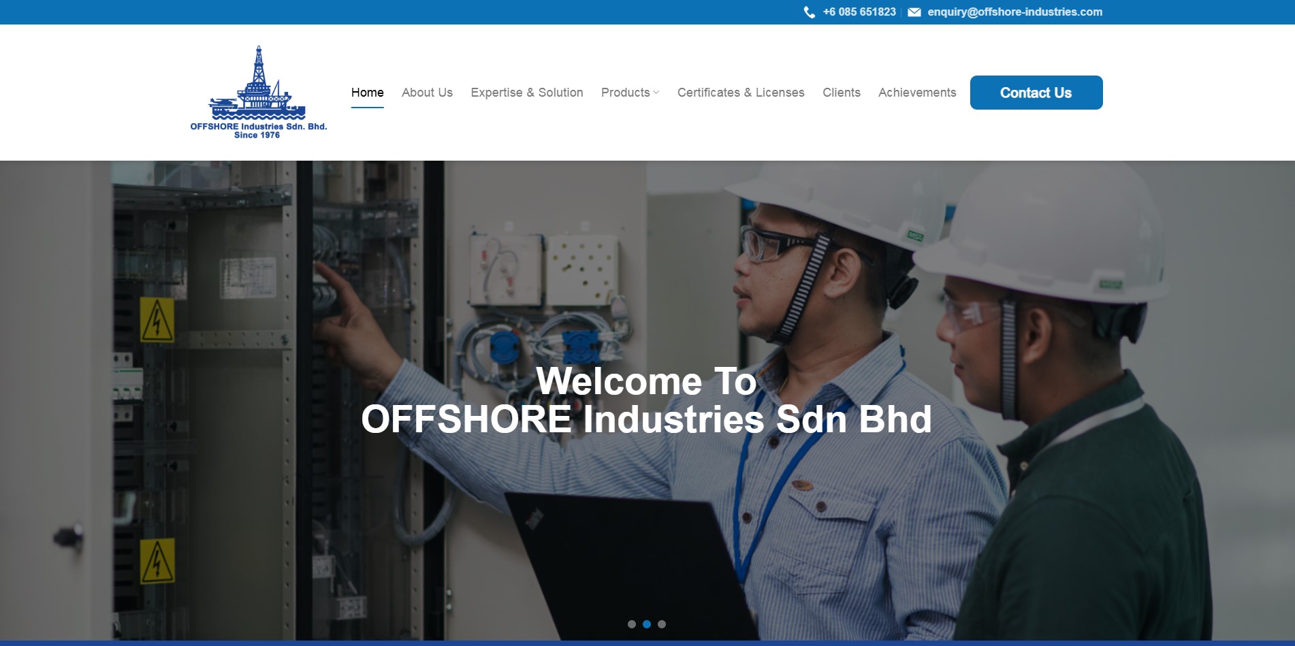The image size is (1295, 646).
Task: Select the first slider dot
Action: tap(632, 624)
